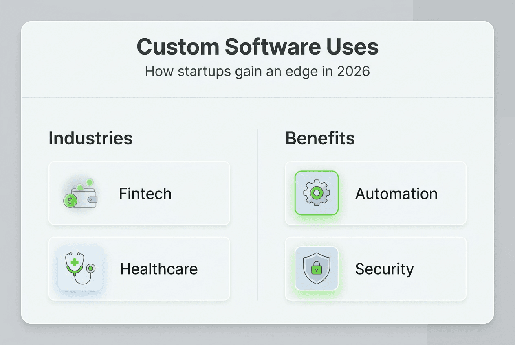
Task: Click the "Custom Software Uses" title
Action: click(x=257, y=47)
